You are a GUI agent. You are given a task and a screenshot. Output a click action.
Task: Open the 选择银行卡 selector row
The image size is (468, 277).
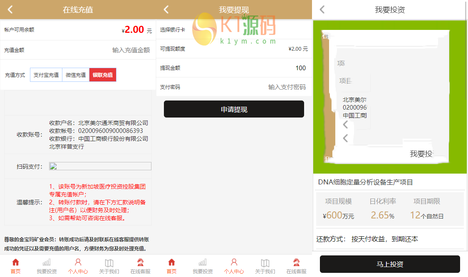tap(234, 29)
